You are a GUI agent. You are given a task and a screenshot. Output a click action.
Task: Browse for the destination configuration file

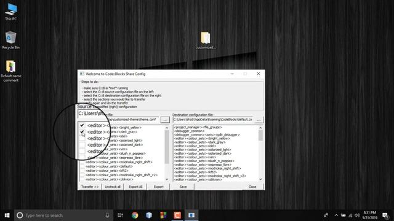pos(259,120)
